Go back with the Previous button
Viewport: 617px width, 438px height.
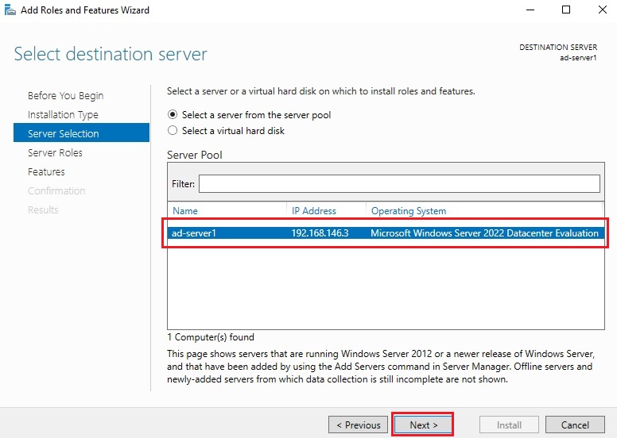pos(358,425)
